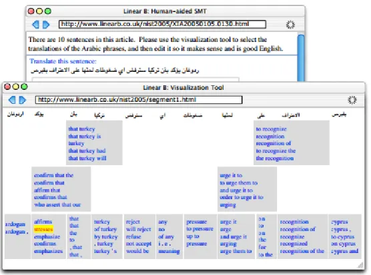The width and height of the screenshot is (371, 275).
Task: Select 'confirms' in bottom row
Action: tap(45, 244)
